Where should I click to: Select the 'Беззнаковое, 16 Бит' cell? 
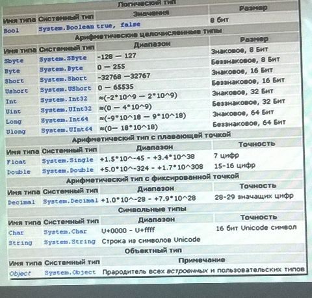(248, 81)
